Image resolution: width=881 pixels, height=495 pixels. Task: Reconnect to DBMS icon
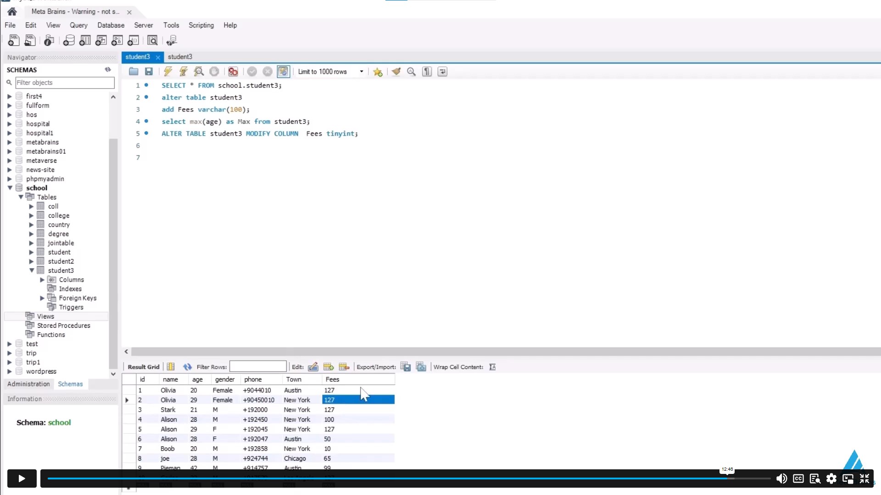[x=172, y=40]
